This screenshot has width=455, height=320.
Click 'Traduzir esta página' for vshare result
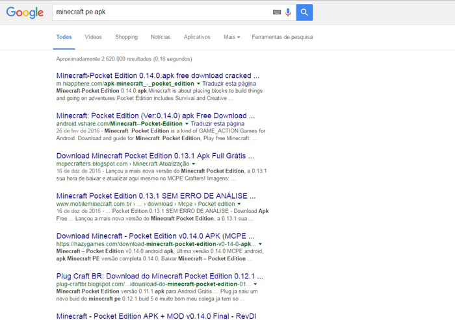coord(217,124)
